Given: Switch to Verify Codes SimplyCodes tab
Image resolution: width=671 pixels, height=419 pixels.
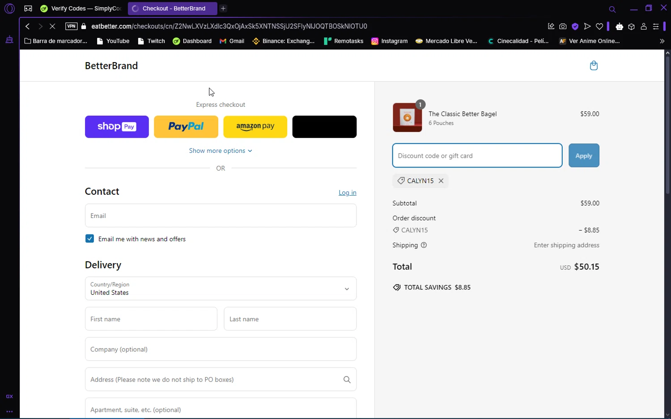Looking at the screenshot, I should (81, 8).
